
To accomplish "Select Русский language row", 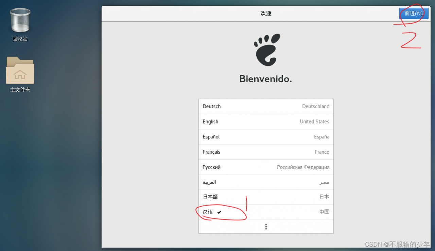I will click(266, 167).
